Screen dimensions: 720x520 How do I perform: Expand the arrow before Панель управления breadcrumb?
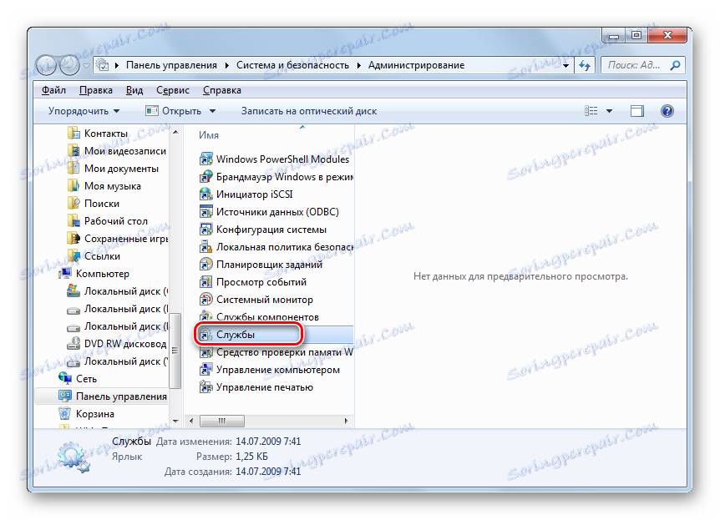click(117, 65)
